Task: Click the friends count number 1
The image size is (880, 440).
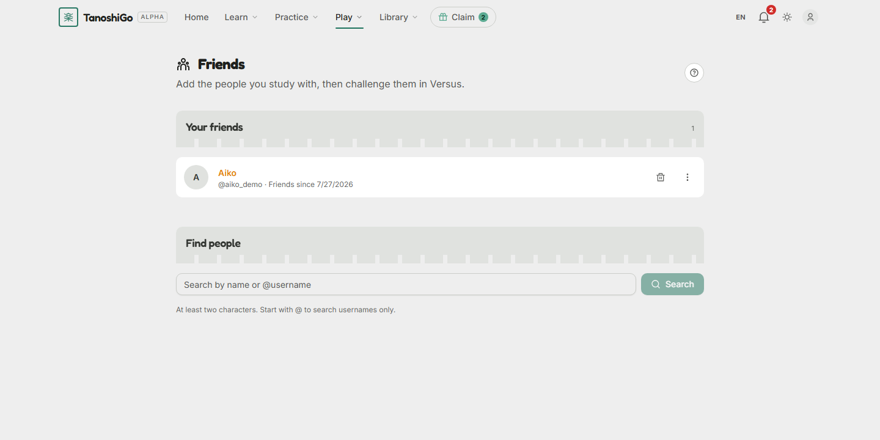Action: [693, 128]
